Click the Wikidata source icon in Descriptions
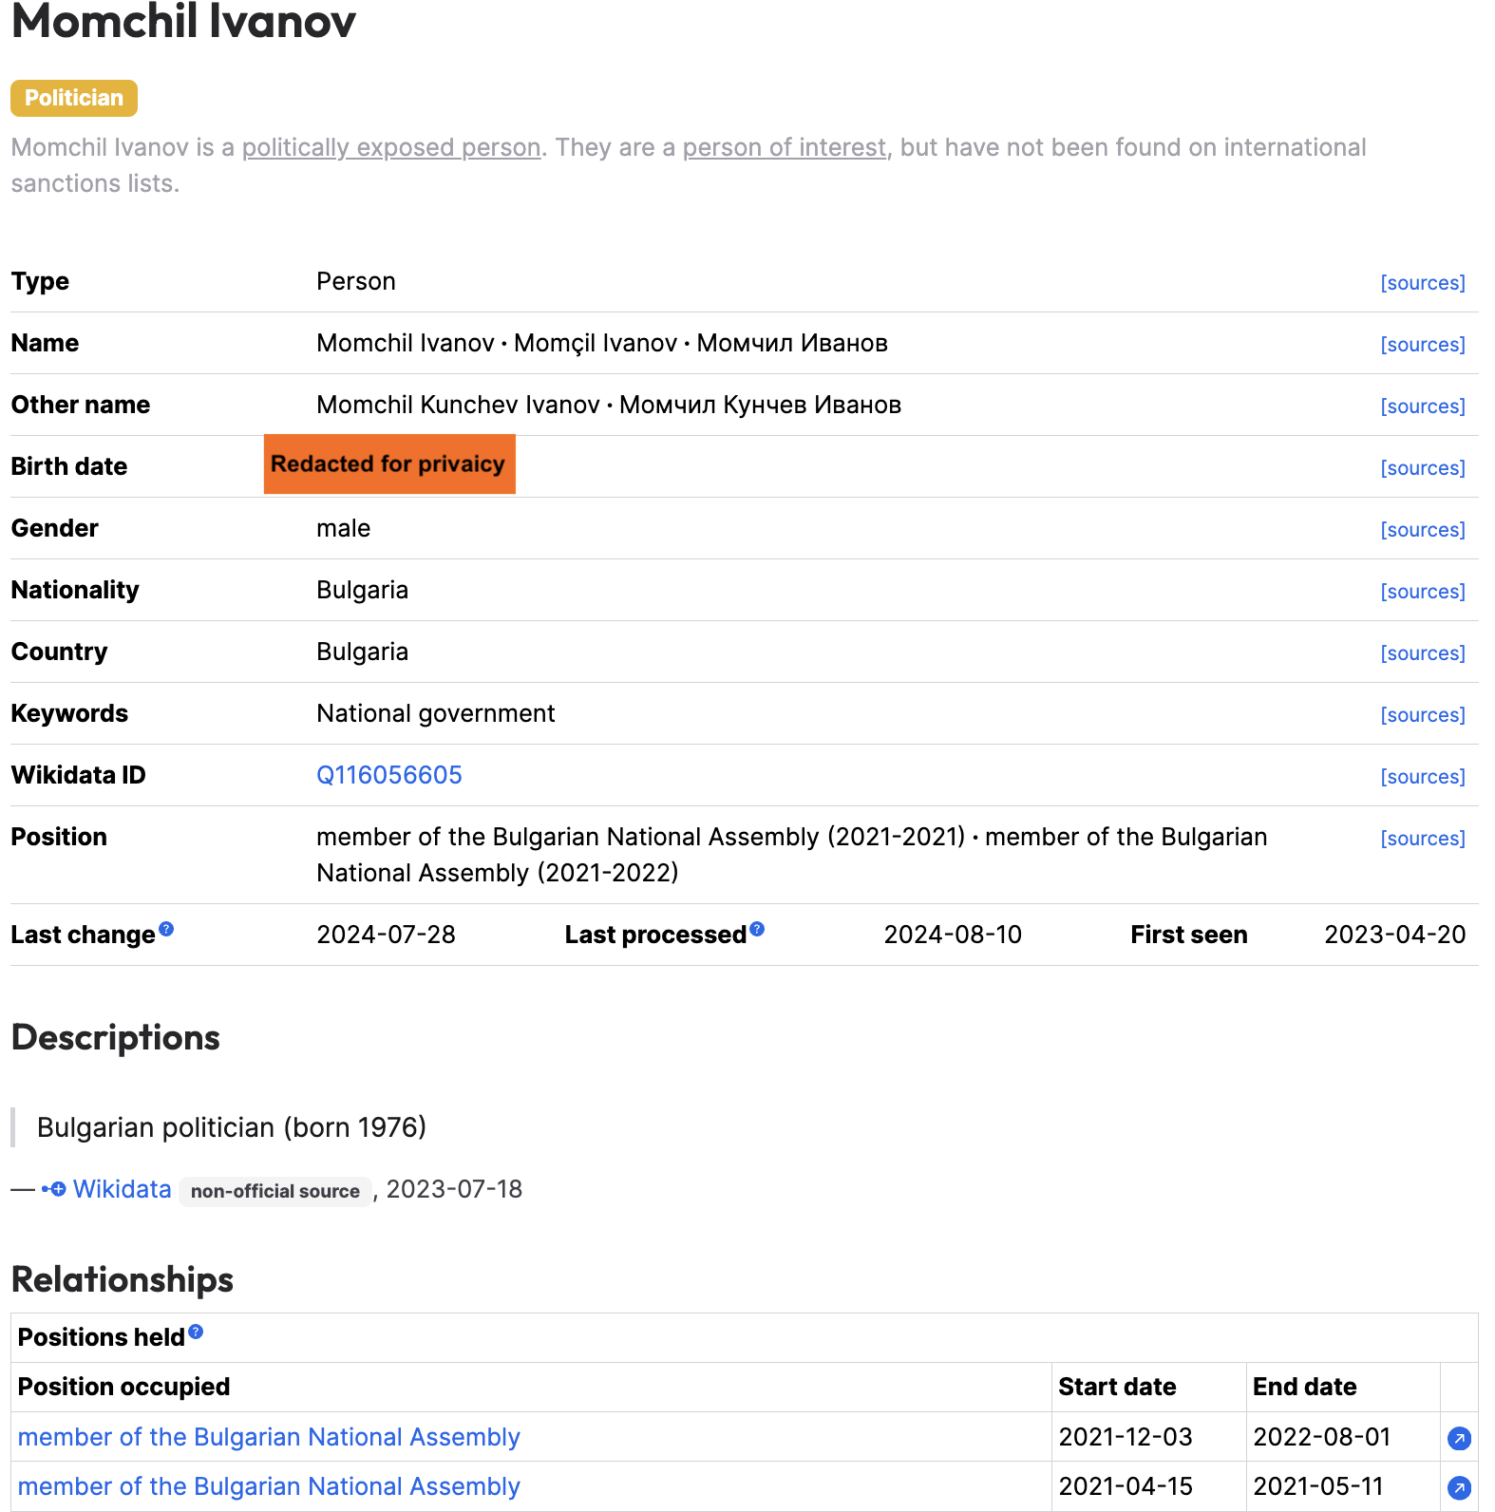 54,1189
